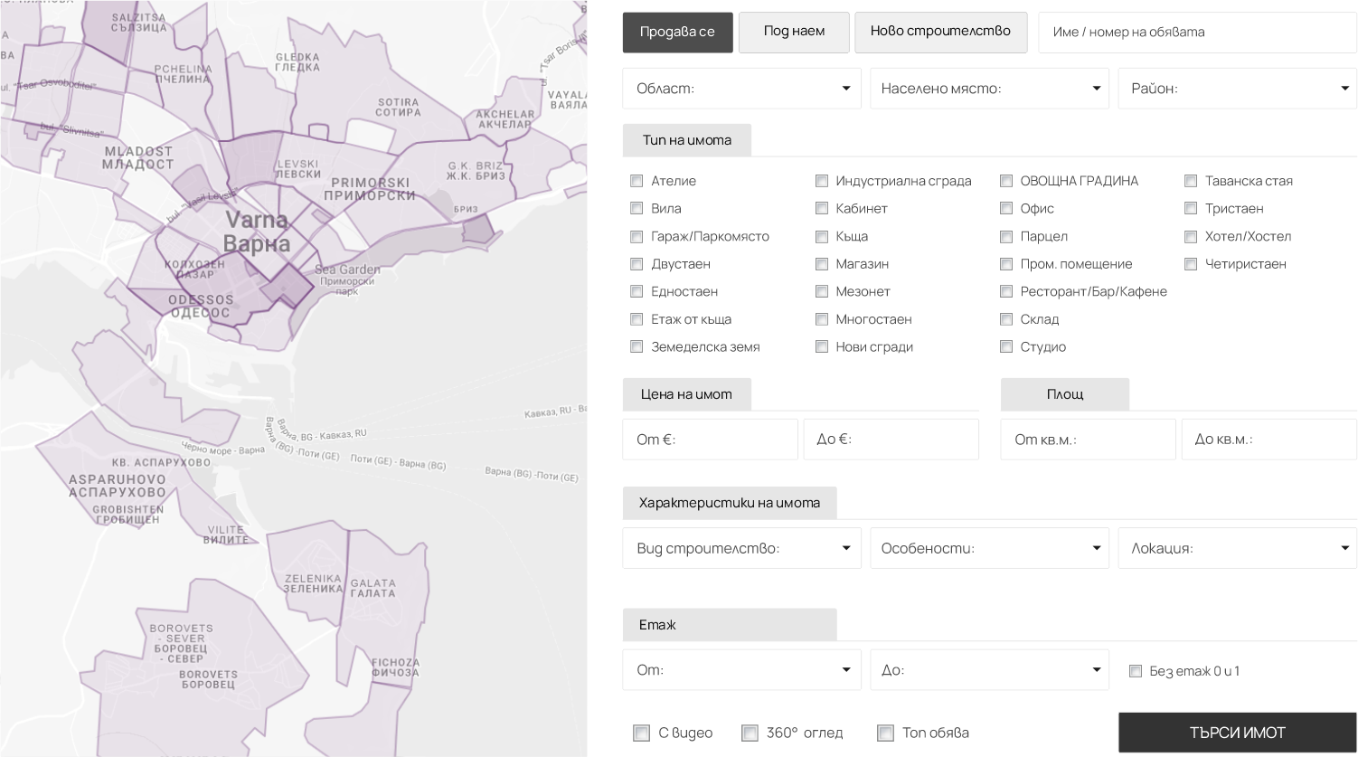Image resolution: width=1358 pixels, height=757 pixels.
Task: Open 'Населено място' dropdown
Action: [989, 89]
